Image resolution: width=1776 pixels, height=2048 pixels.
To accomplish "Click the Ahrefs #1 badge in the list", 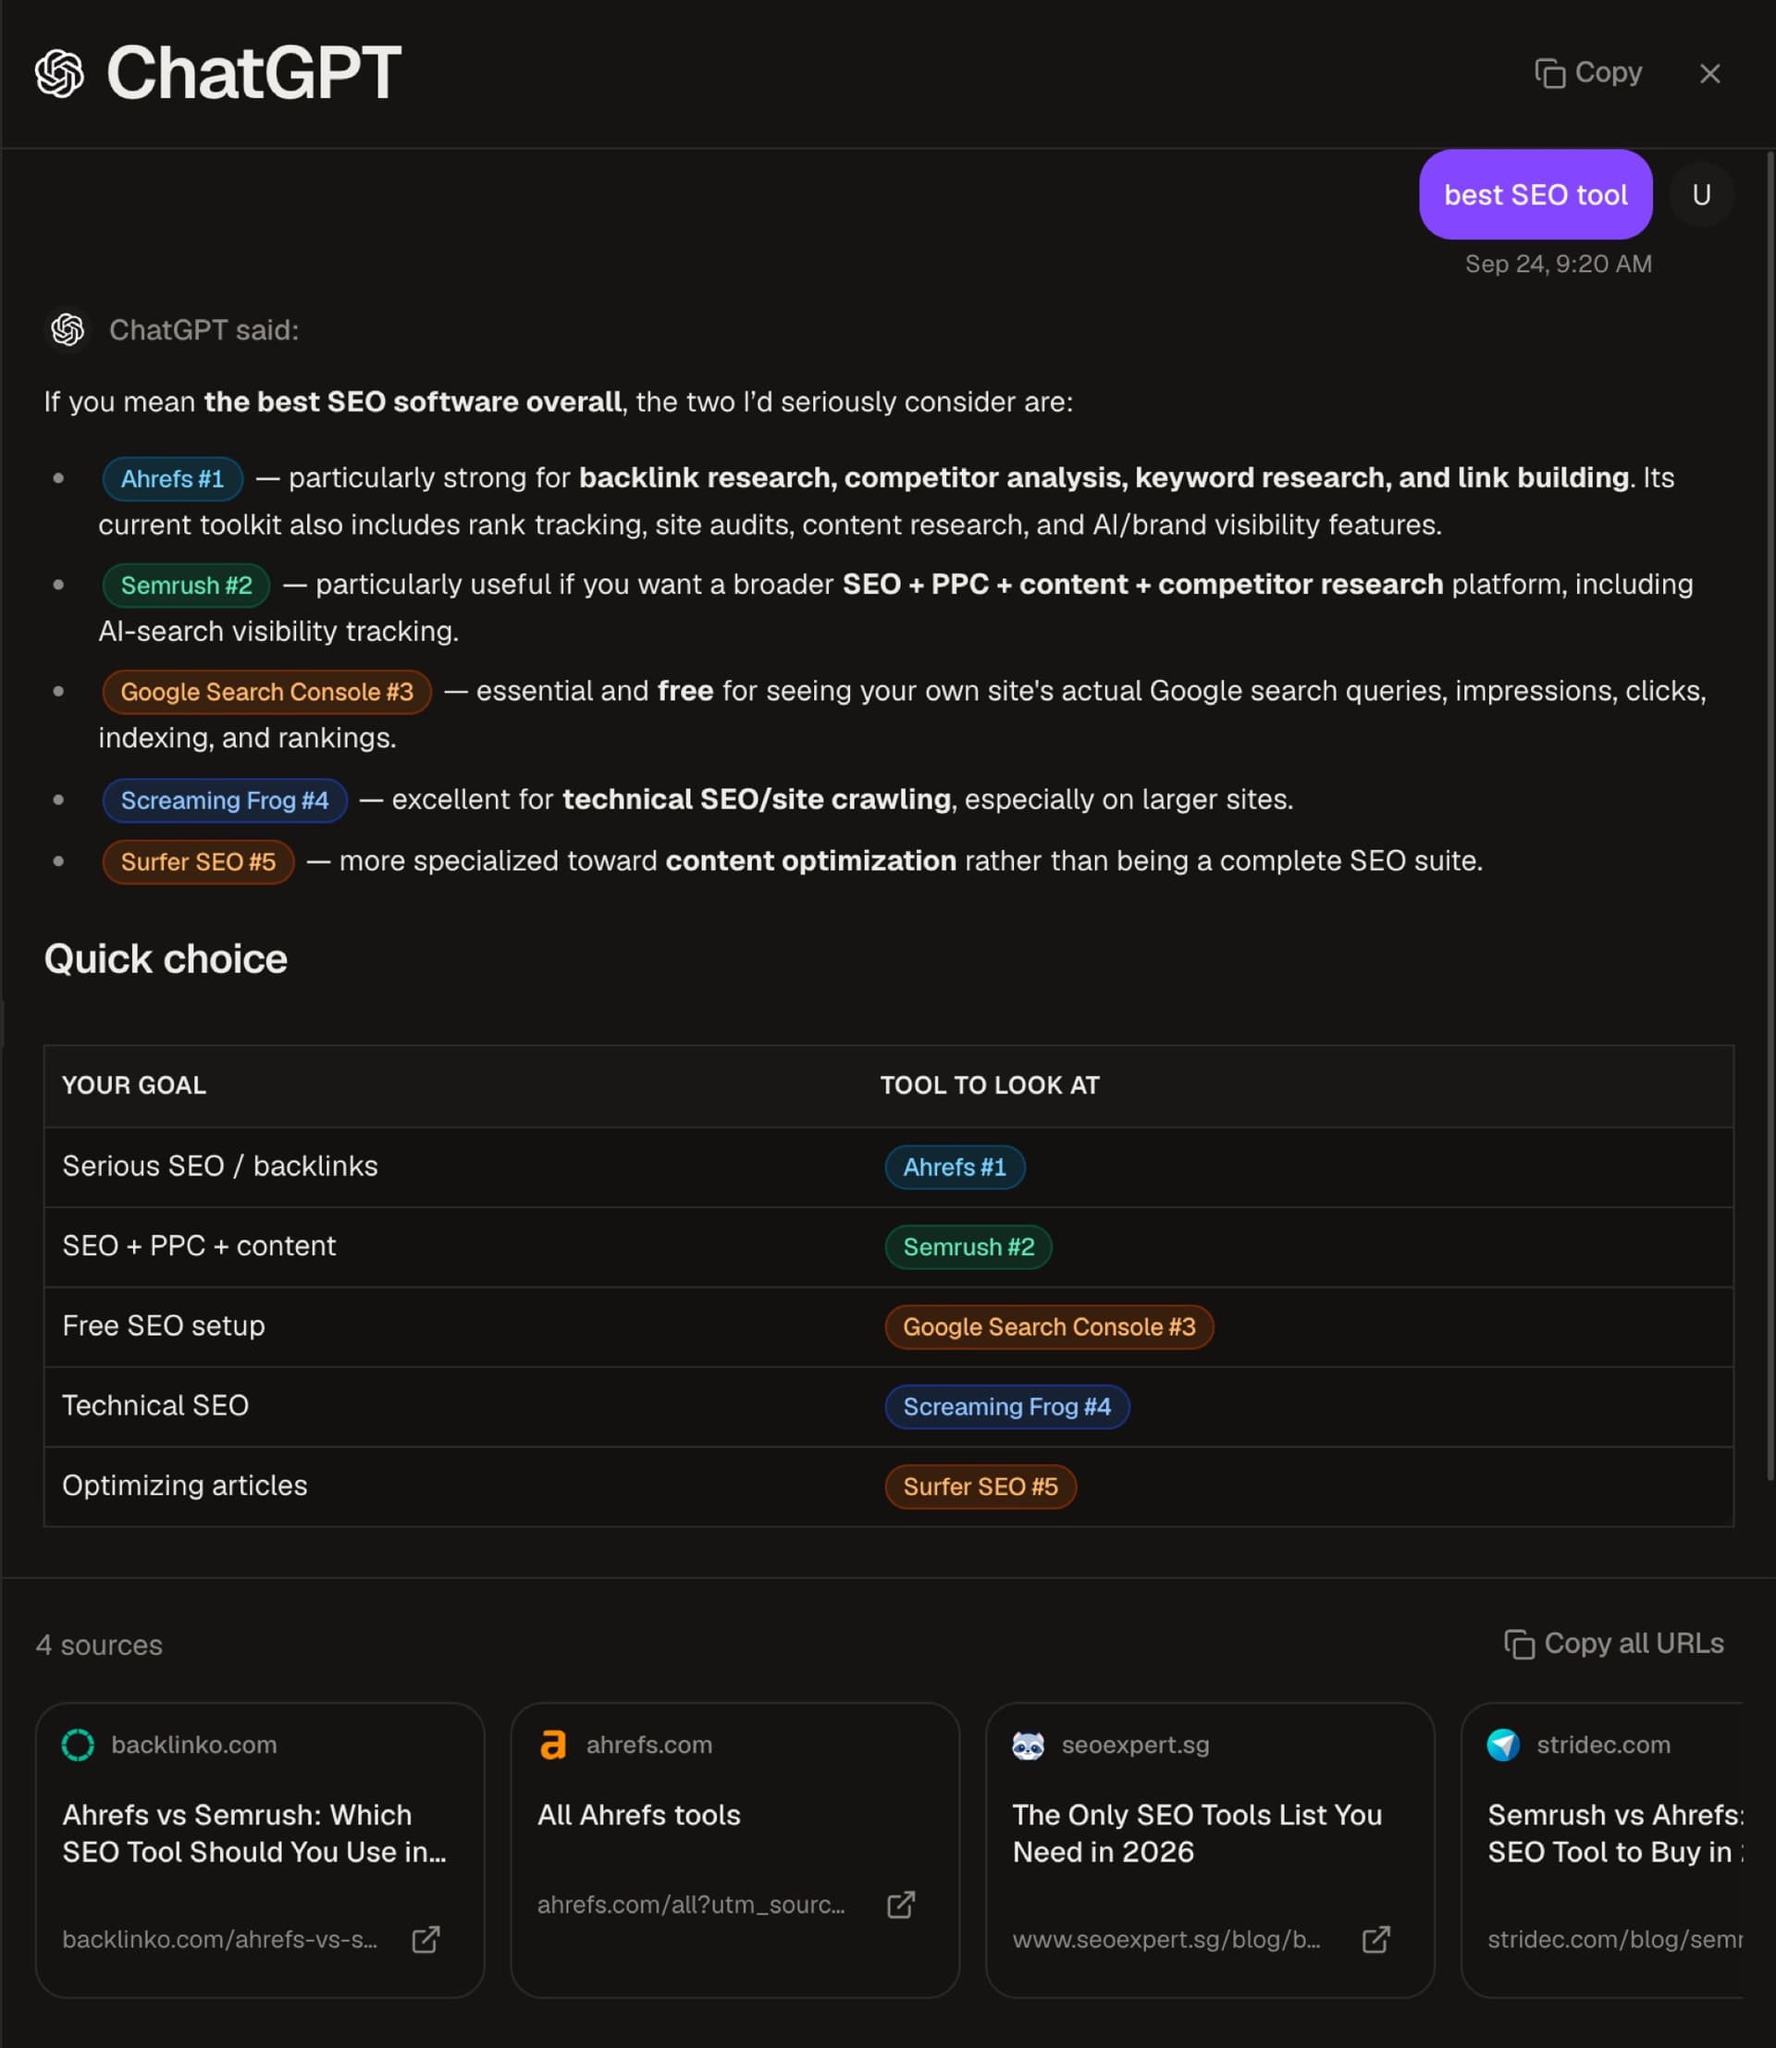I will coord(172,479).
